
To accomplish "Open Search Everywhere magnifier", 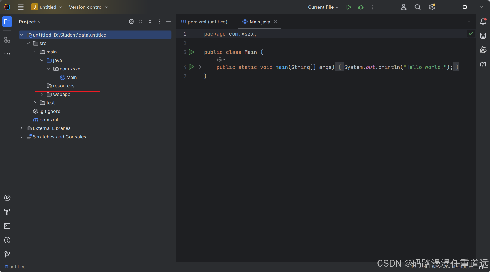I will [418, 7].
